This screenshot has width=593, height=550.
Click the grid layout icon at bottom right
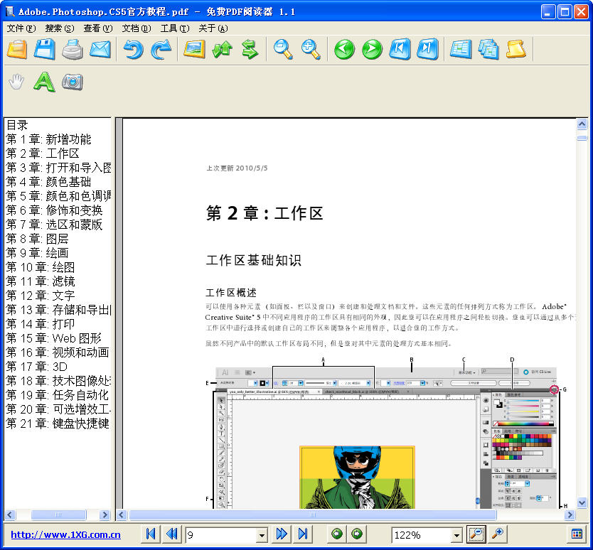coord(577,534)
